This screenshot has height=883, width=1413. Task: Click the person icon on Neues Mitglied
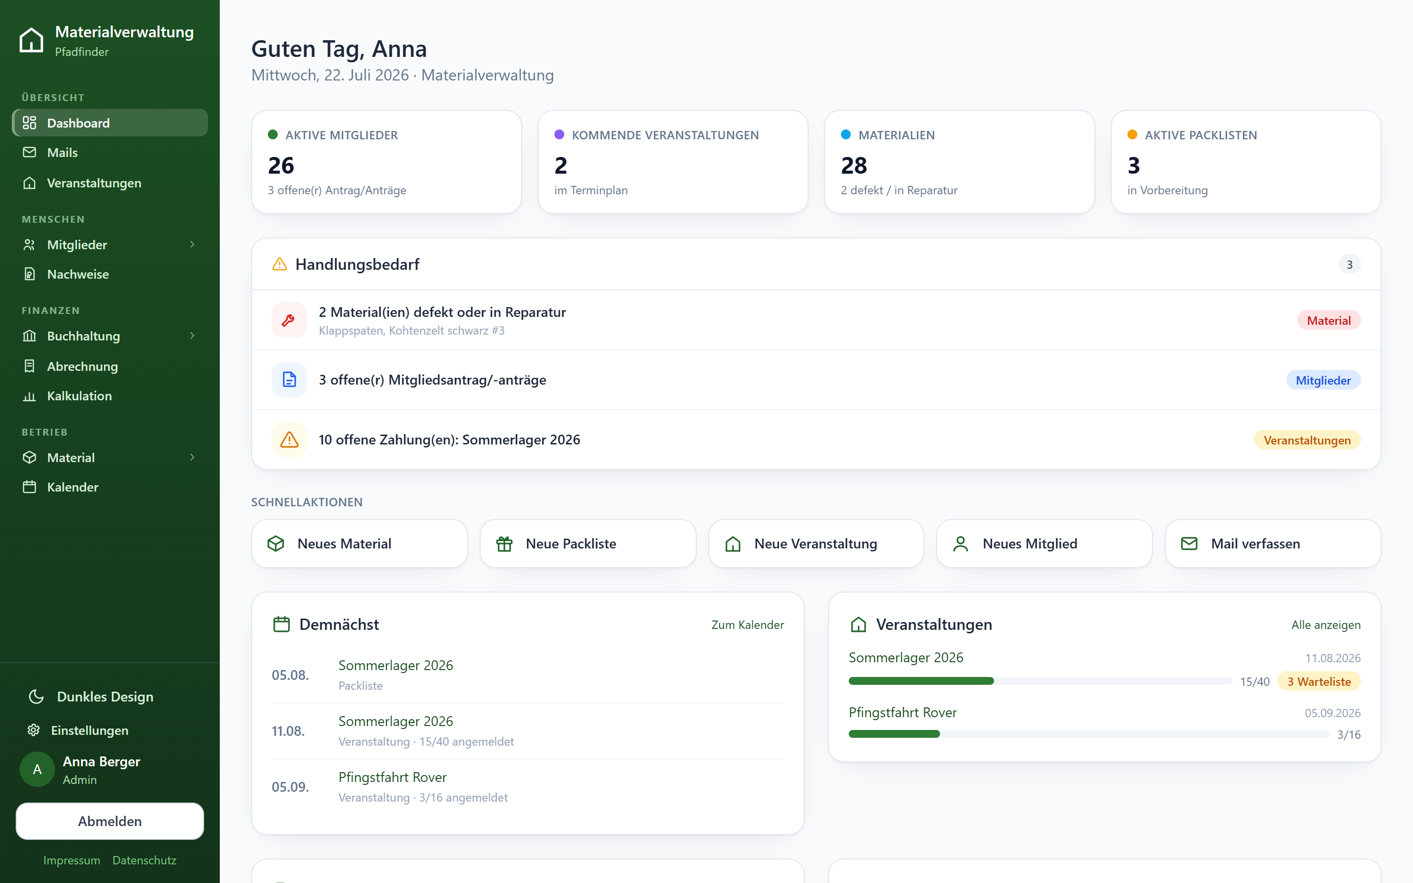click(x=961, y=544)
